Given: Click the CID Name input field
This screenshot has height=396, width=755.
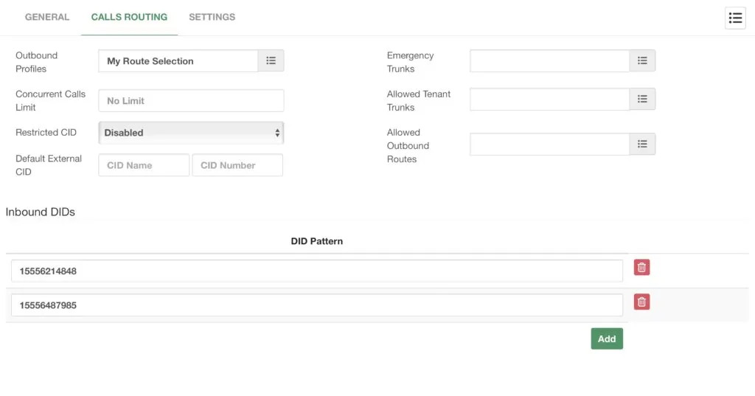Looking at the screenshot, I should [144, 165].
